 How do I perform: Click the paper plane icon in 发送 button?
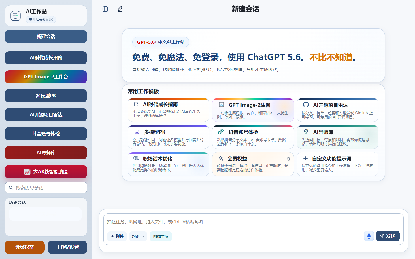(382, 236)
